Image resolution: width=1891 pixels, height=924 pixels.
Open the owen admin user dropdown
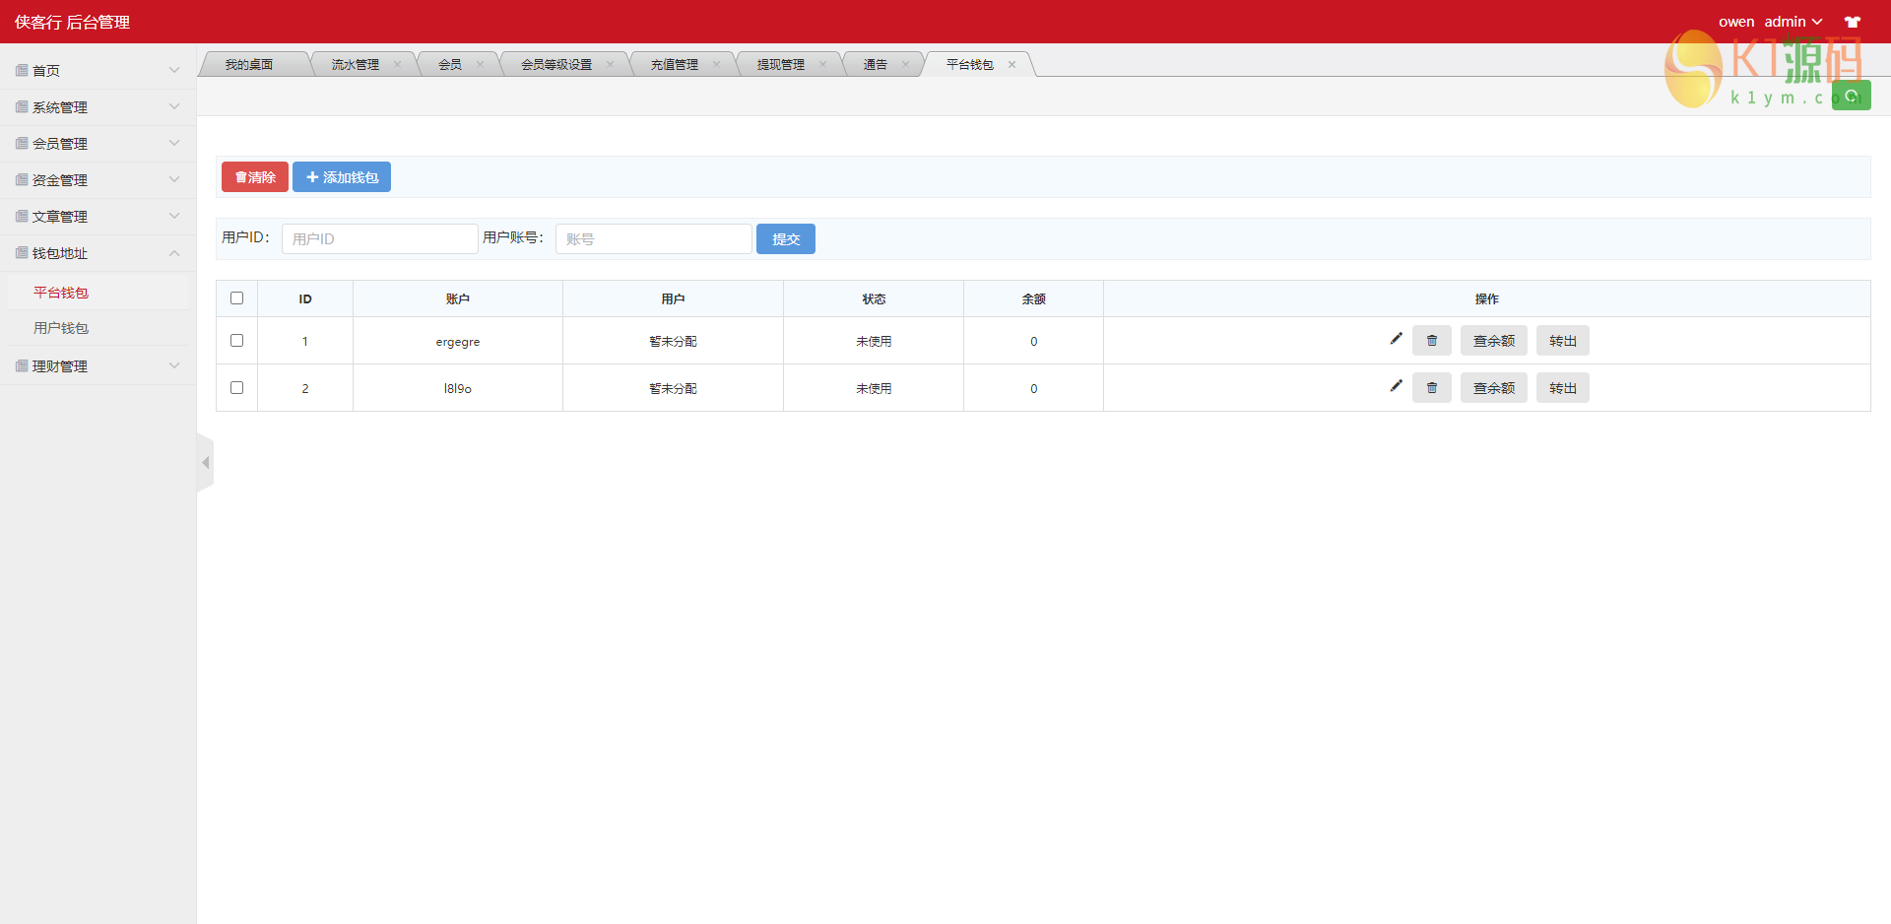tap(1770, 22)
